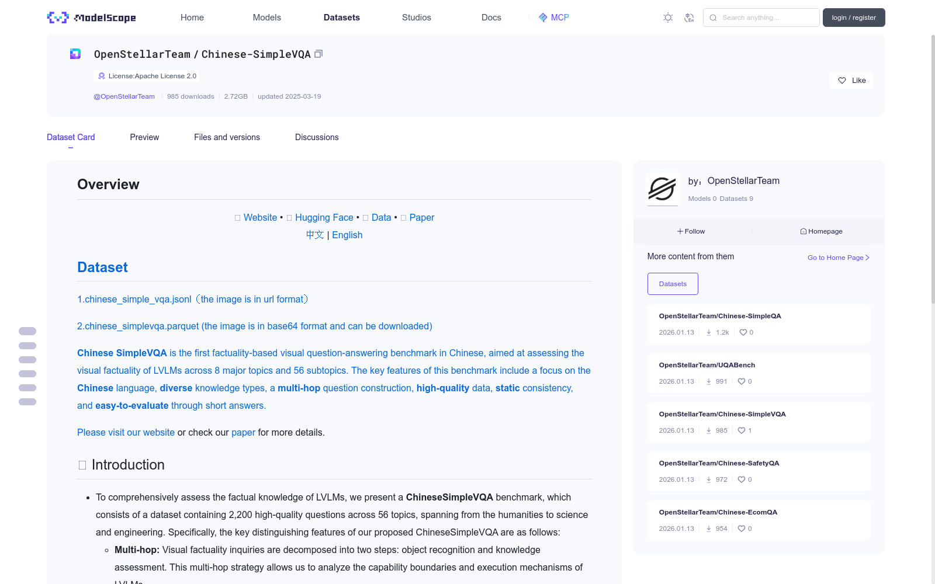Open the Data link in Overview

tap(382, 217)
